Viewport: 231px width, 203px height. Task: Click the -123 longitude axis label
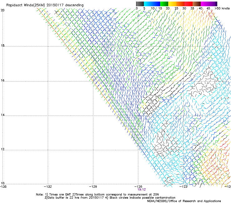click(x=184, y=187)
